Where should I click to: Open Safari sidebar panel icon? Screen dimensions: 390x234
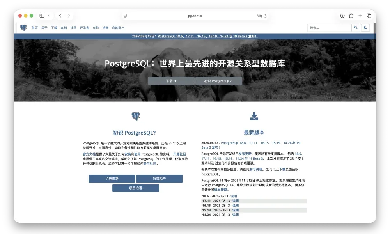[x=42, y=16]
